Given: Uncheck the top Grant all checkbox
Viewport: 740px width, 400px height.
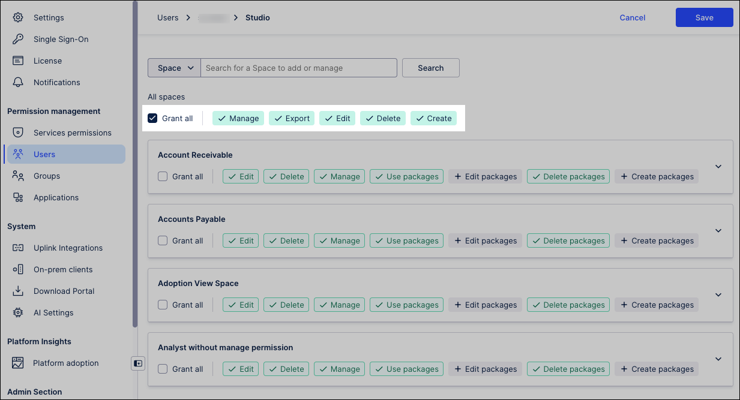Looking at the screenshot, I should tap(152, 118).
